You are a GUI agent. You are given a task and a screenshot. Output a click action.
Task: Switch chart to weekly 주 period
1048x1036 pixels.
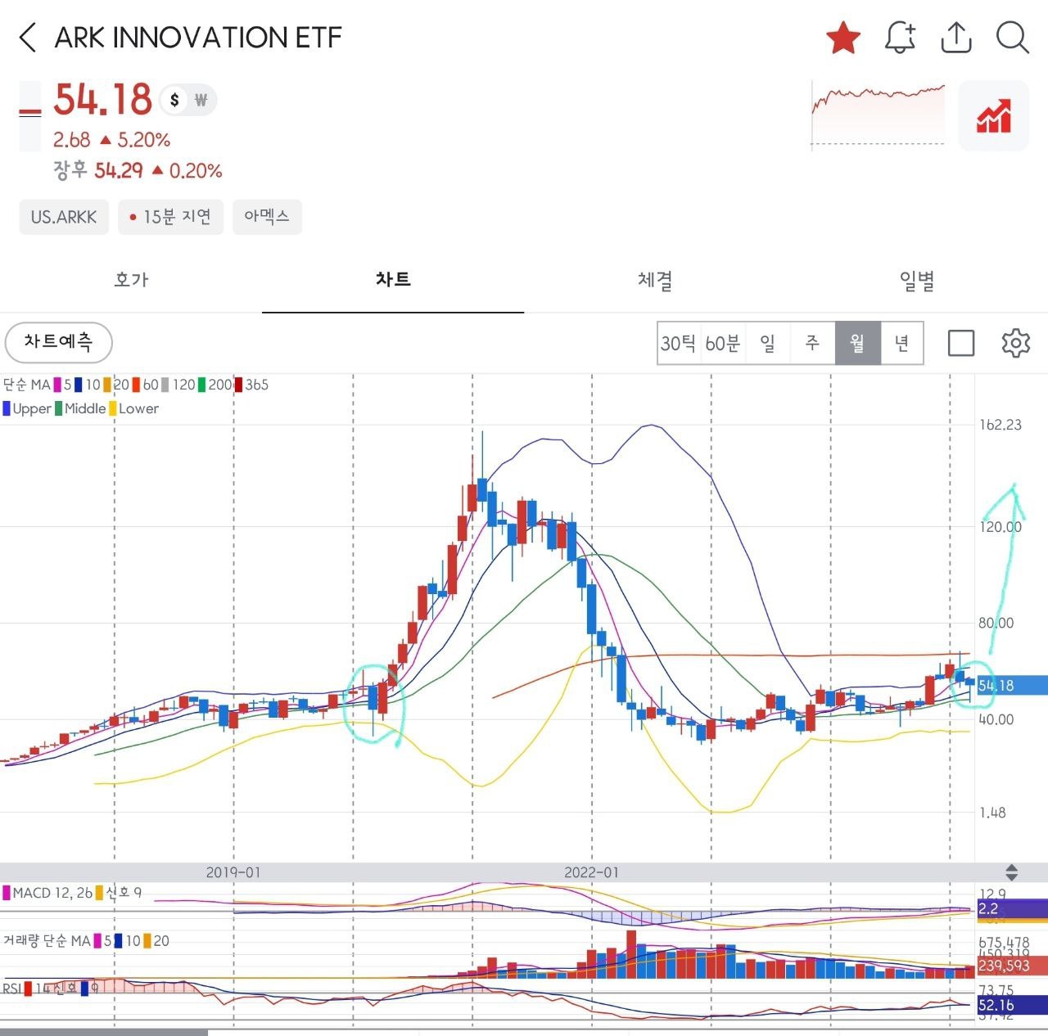(812, 343)
